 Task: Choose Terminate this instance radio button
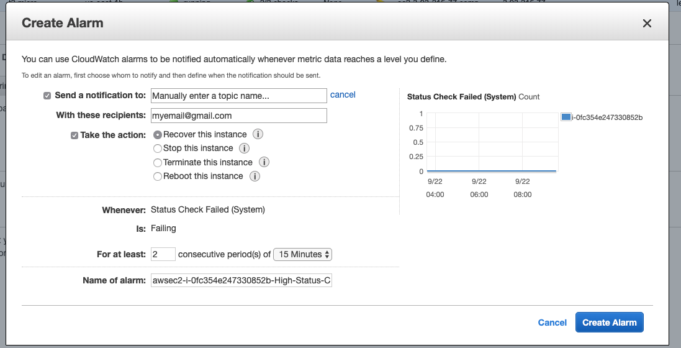(158, 162)
